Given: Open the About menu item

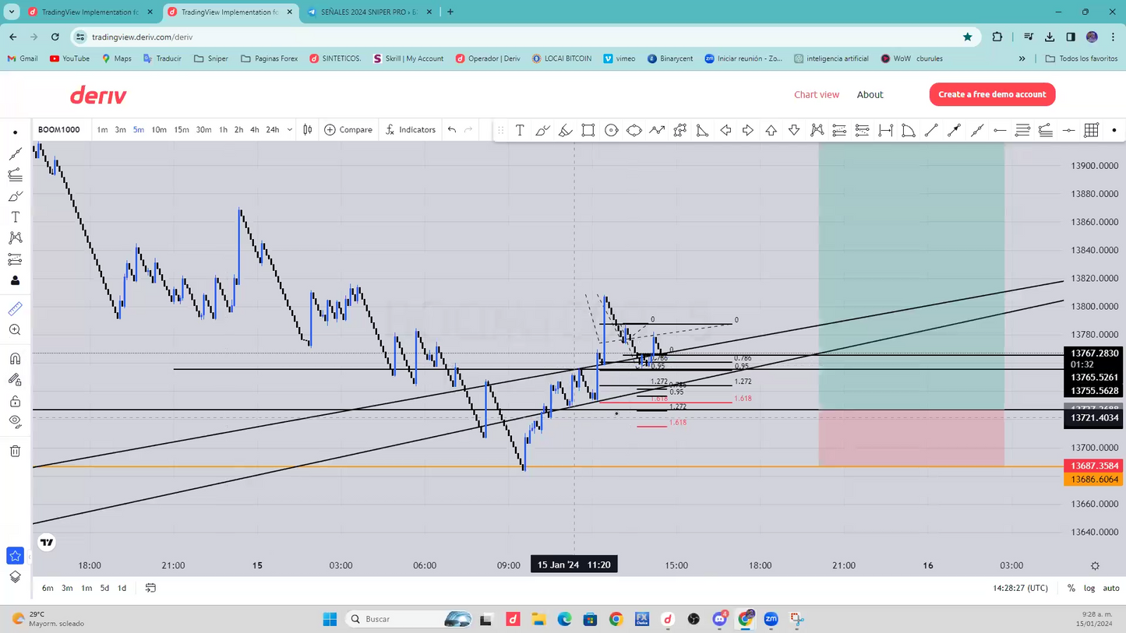Looking at the screenshot, I should (870, 94).
